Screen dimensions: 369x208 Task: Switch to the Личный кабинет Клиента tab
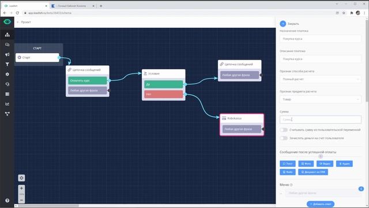click(73, 6)
